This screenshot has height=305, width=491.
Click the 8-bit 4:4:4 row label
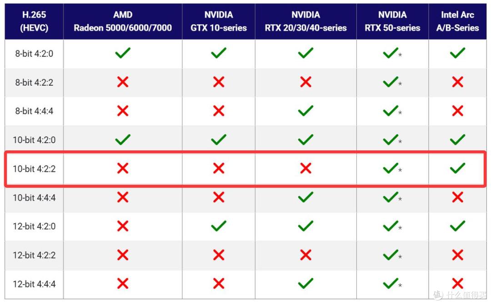pos(34,111)
